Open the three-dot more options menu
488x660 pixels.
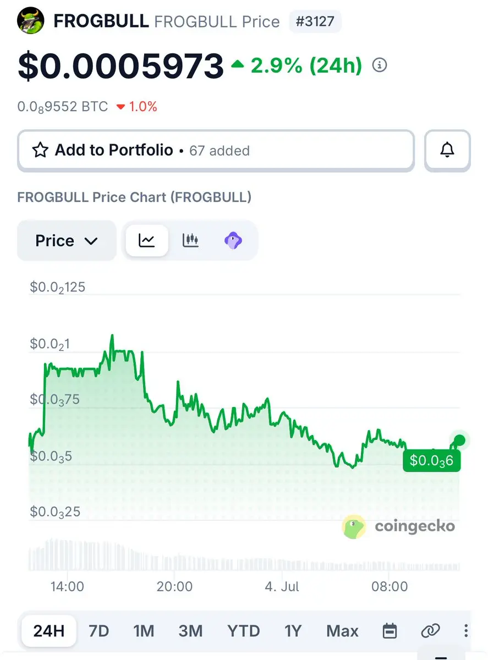[x=466, y=631]
